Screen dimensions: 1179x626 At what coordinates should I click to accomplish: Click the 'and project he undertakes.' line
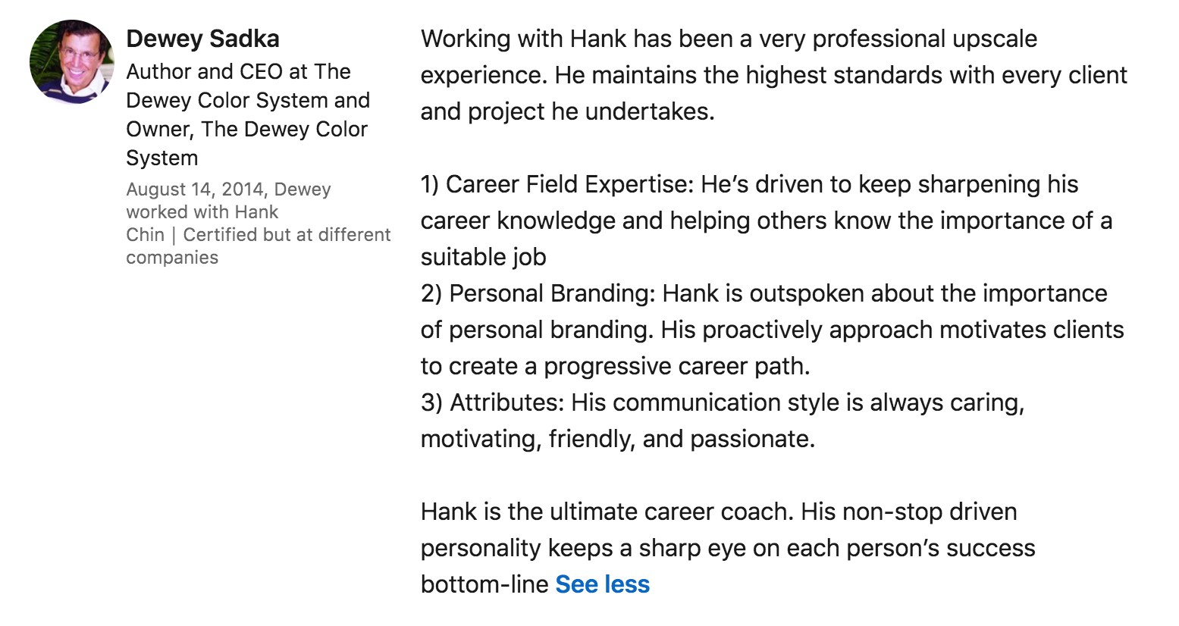(x=568, y=111)
